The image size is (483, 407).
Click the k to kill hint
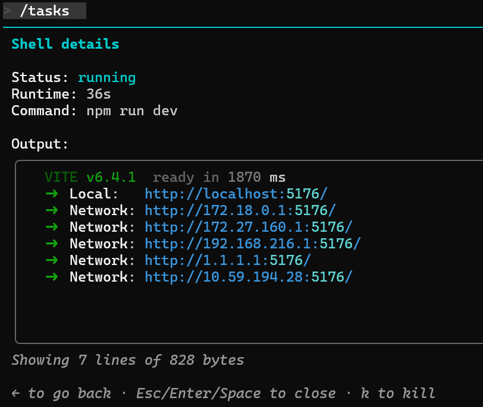click(398, 393)
